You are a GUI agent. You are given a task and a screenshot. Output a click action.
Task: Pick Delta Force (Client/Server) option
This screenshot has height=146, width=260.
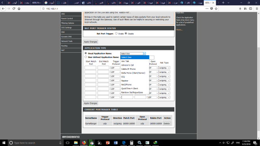pos(134,73)
